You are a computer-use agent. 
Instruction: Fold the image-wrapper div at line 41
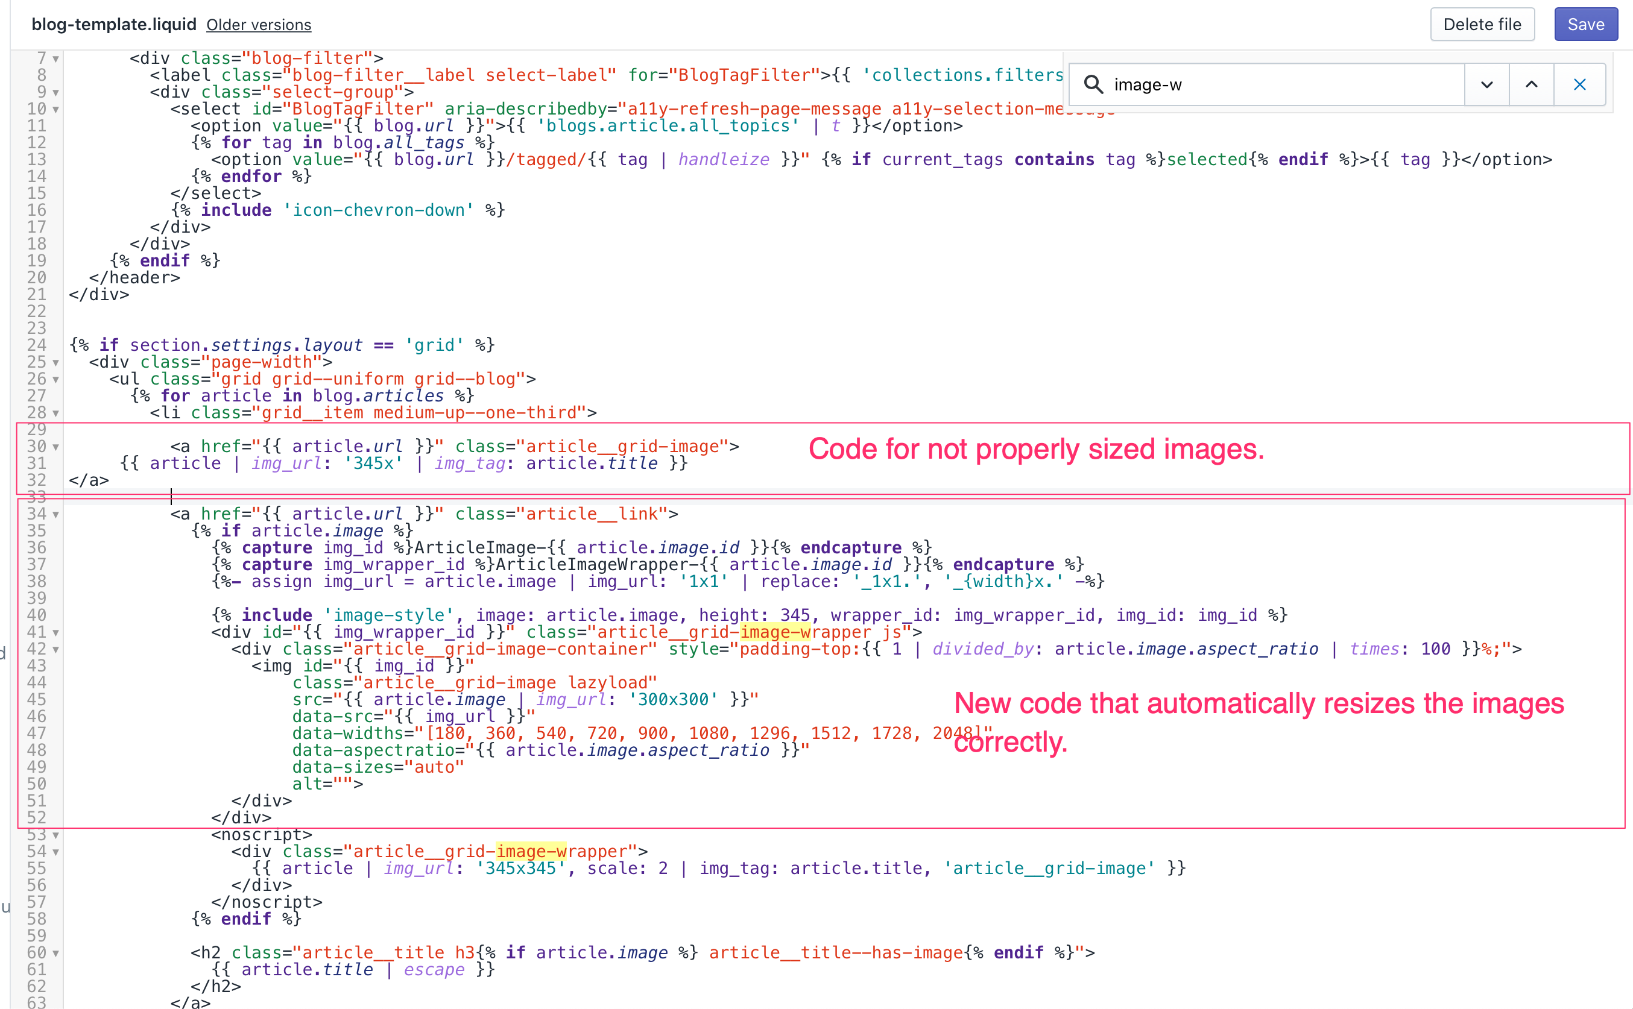(x=56, y=633)
